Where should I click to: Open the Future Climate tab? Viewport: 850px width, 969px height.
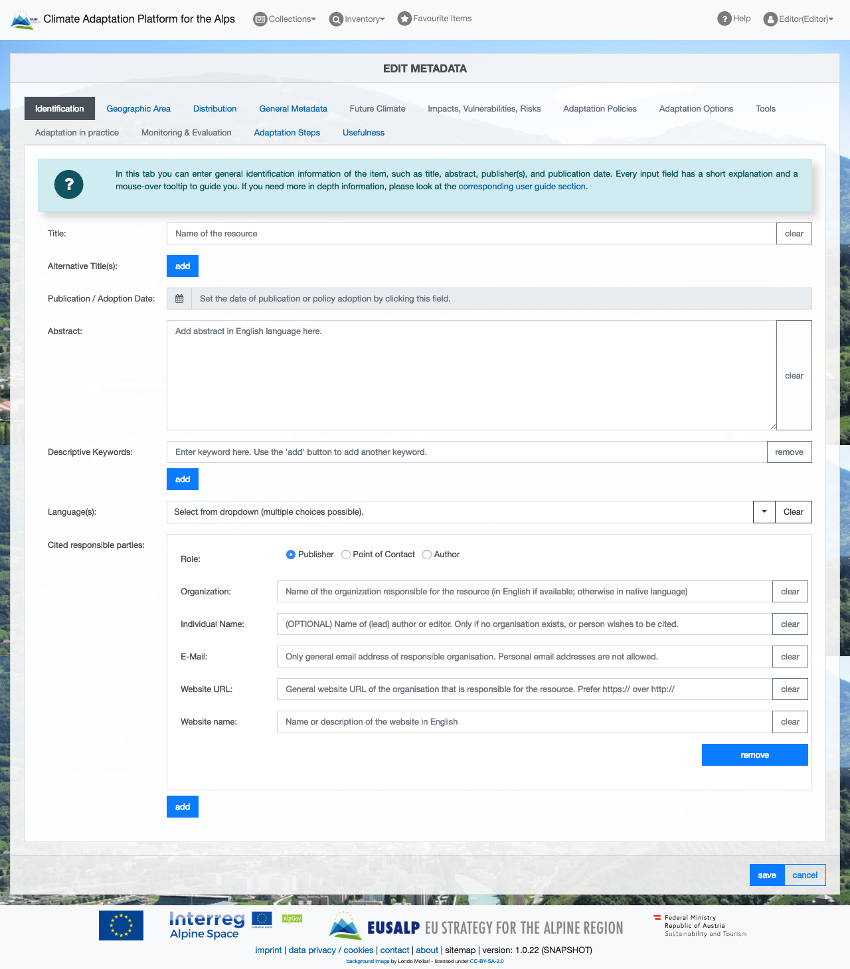[x=377, y=108]
